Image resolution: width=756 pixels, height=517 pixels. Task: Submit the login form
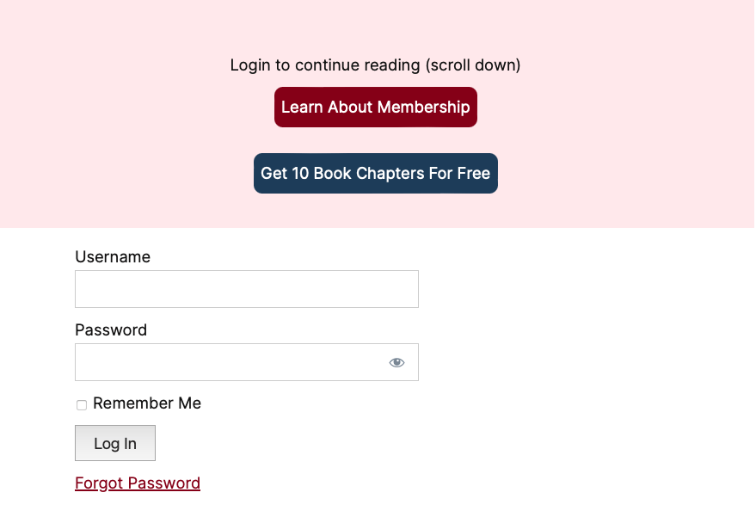(114, 443)
